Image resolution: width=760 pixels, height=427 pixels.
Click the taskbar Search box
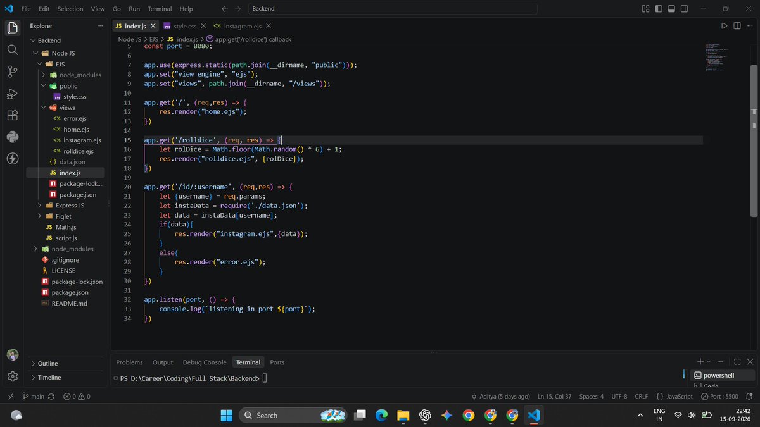coord(293,415)
